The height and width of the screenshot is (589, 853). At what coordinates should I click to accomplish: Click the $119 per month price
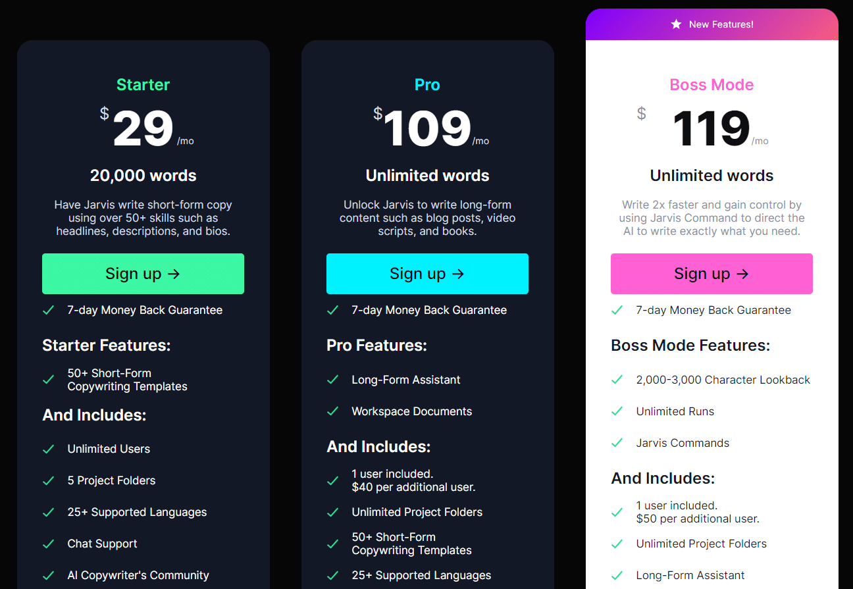pyautogui.click(x=703, y=128)
